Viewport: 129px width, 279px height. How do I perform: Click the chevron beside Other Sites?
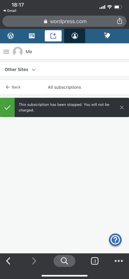coord(34,70)
